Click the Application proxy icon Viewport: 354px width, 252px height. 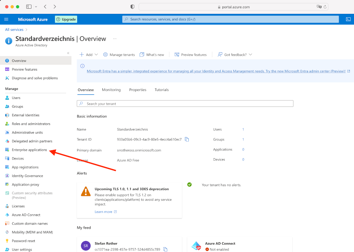(7, 184)
